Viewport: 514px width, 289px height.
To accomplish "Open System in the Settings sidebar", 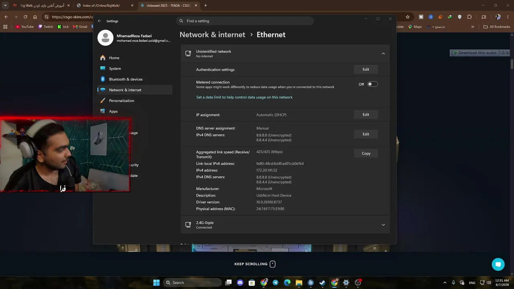I will pos(135,69).
